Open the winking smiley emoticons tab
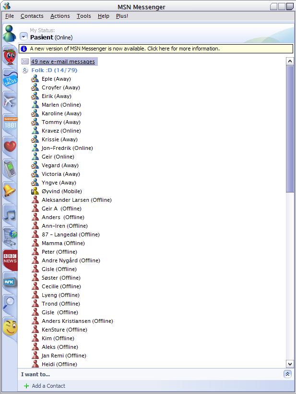The width and height of the screenshot is (296, 394). pyautogui.click(x=10, y=328)
